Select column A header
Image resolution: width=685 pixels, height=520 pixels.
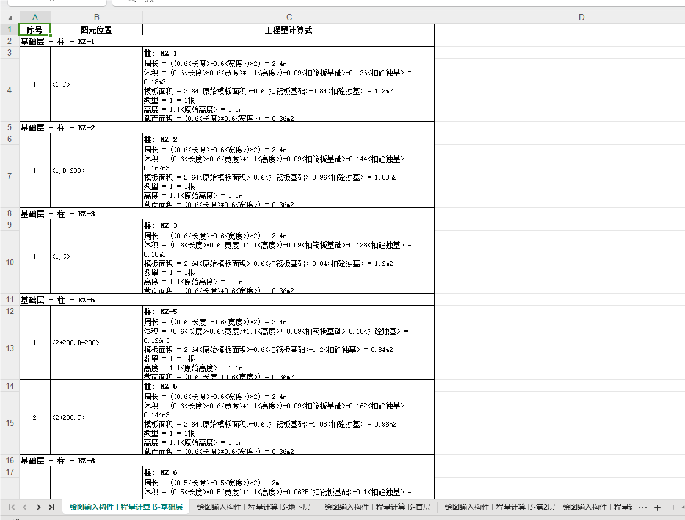pyautogui.click(x=35, y=17)
